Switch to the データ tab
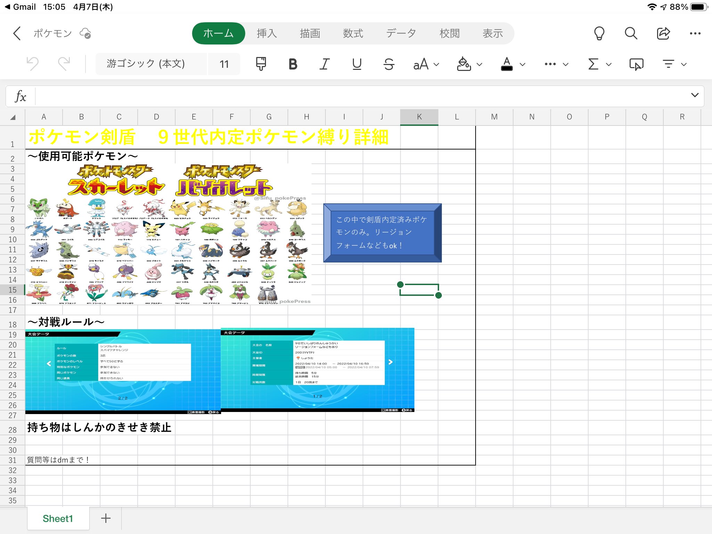Image resolution: width=712 pixels, height=534 pixels. 401,33
